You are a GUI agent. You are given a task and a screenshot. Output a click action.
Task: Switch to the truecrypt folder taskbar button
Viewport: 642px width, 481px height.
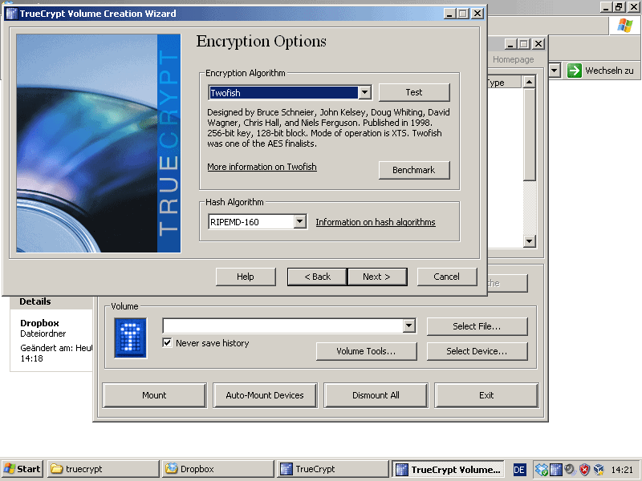pyautogui.click(x=104, y=469)
